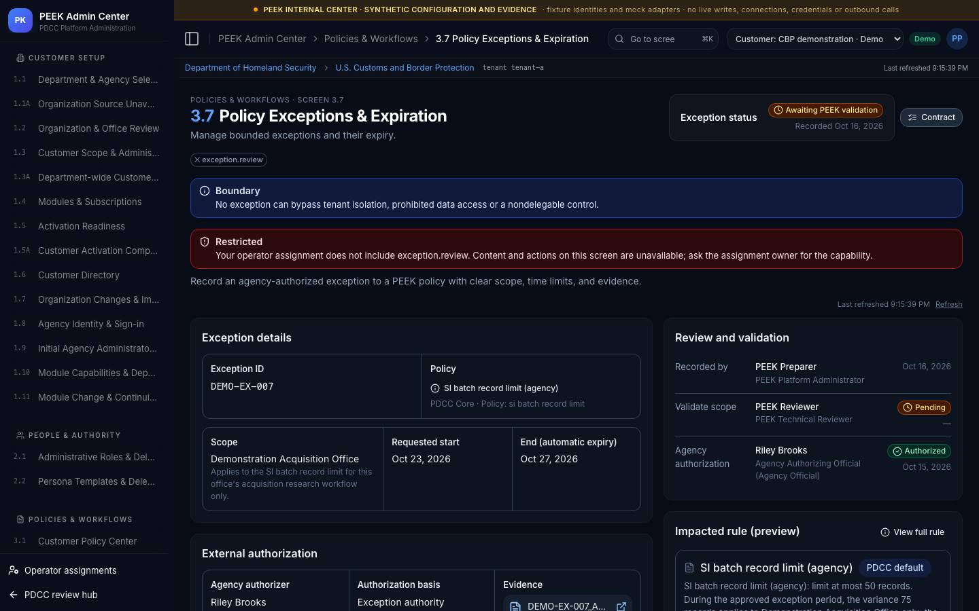Click the search magnifier icon

point(619,39)
